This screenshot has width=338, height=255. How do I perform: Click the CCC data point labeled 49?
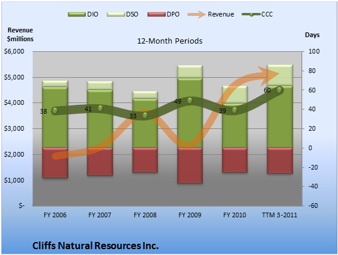190,101
